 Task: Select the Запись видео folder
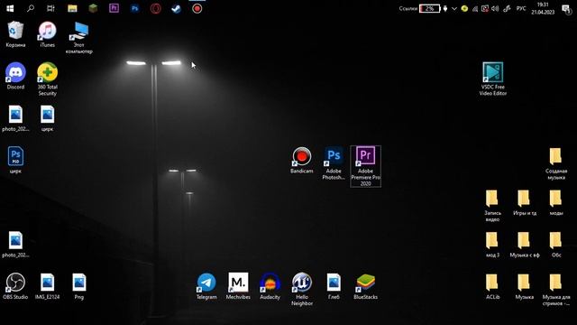493,206
